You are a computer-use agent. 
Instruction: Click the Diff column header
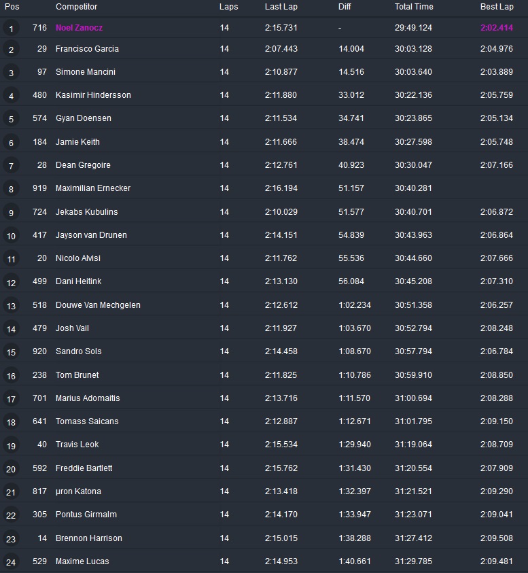(345, 7)
